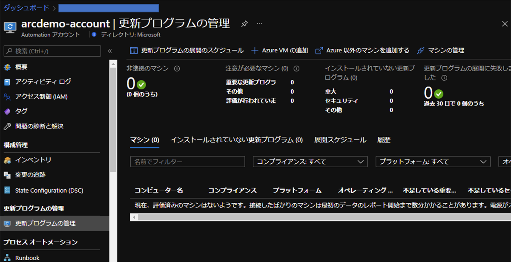Click the アクセス制御 (IAM) icon
Screen dimensions: 511x262
point(7,97)
